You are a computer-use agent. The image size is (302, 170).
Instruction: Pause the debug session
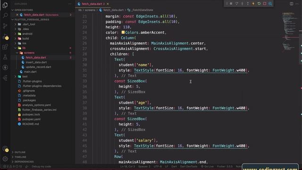click(231, 4)
